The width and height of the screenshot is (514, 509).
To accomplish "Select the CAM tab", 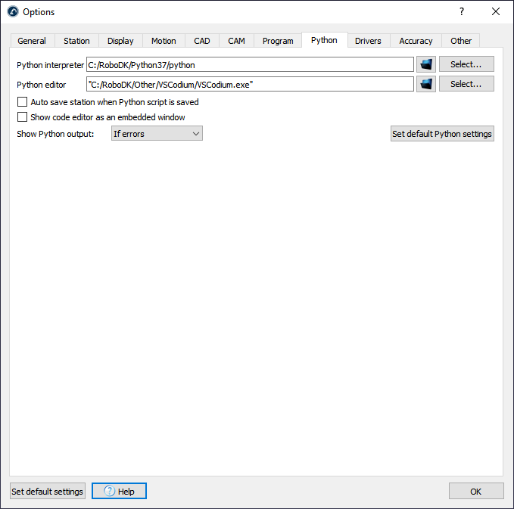I will point(237,41).
